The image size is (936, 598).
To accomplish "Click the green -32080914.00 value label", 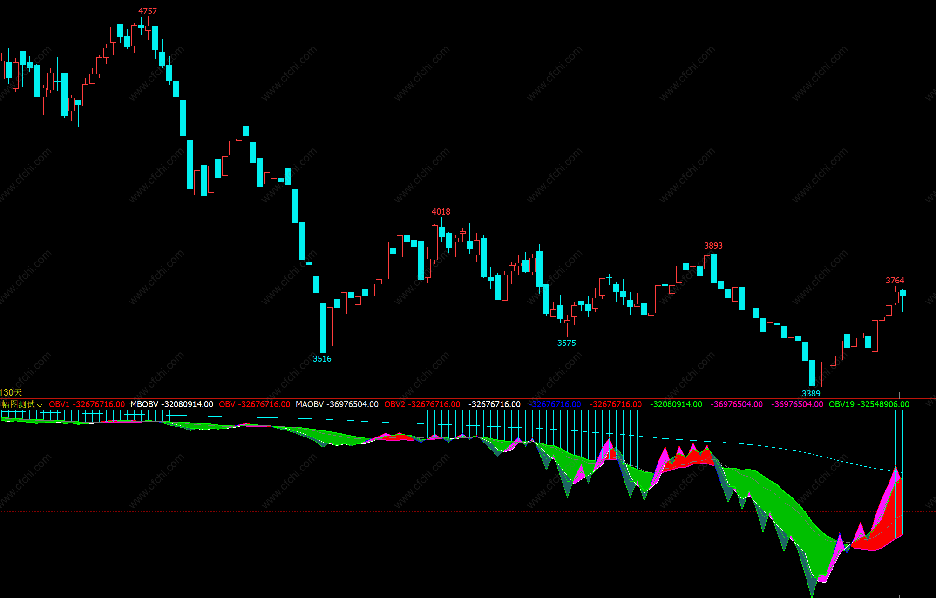I will 676,404.
